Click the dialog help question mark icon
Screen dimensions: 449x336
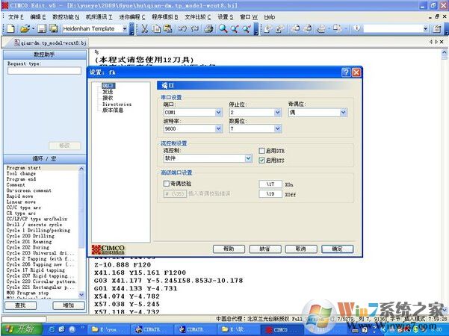[x=347, y=72]
